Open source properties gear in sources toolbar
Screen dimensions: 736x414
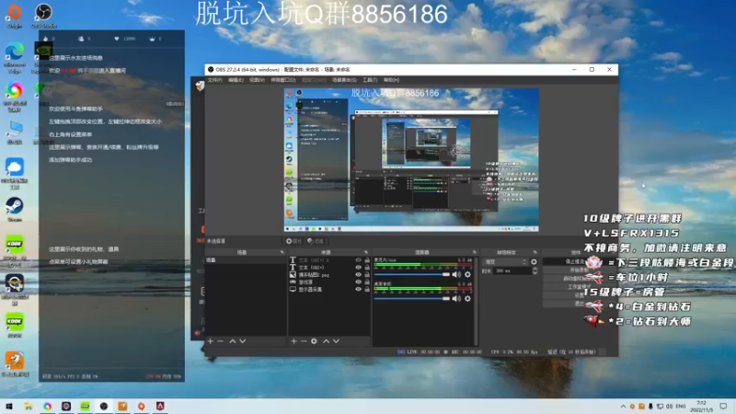(314, 341)
